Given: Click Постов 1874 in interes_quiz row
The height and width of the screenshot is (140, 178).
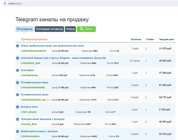Looking at the screenshot, I should [x=112, y=63].
